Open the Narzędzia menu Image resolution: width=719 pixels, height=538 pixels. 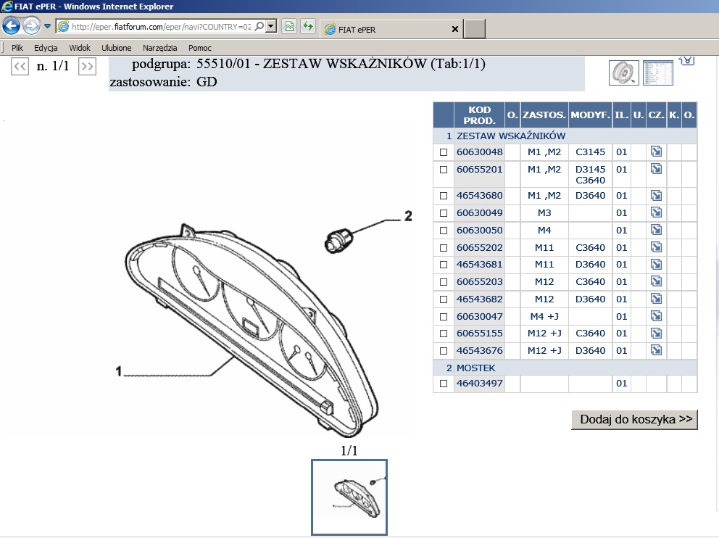point(160,48)
